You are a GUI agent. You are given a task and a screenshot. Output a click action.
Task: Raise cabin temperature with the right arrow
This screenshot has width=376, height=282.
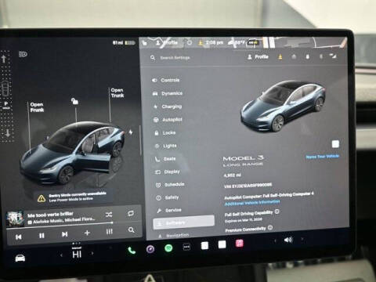pyautogui.click(x=92, y=253)
